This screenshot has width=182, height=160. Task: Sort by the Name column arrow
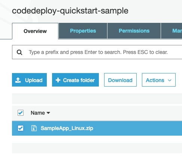pos(48,113)
